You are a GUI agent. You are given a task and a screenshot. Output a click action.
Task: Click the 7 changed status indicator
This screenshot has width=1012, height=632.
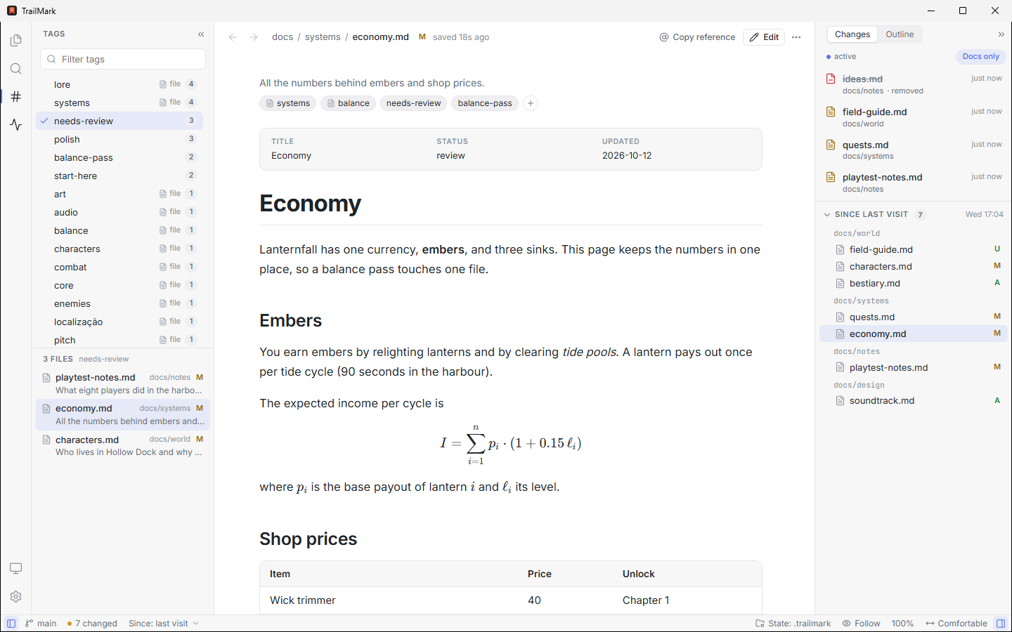coord(92,624)
